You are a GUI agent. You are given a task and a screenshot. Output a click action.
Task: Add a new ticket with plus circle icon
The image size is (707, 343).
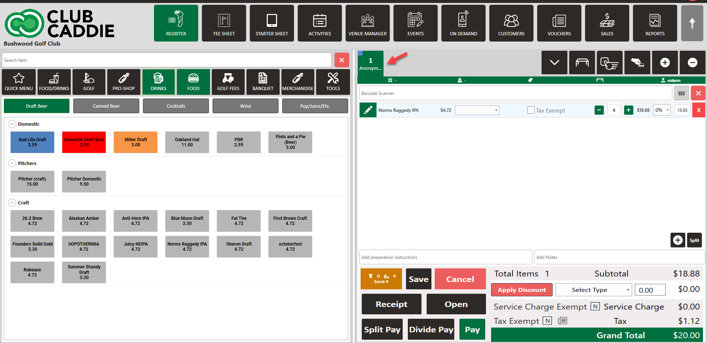665,62
